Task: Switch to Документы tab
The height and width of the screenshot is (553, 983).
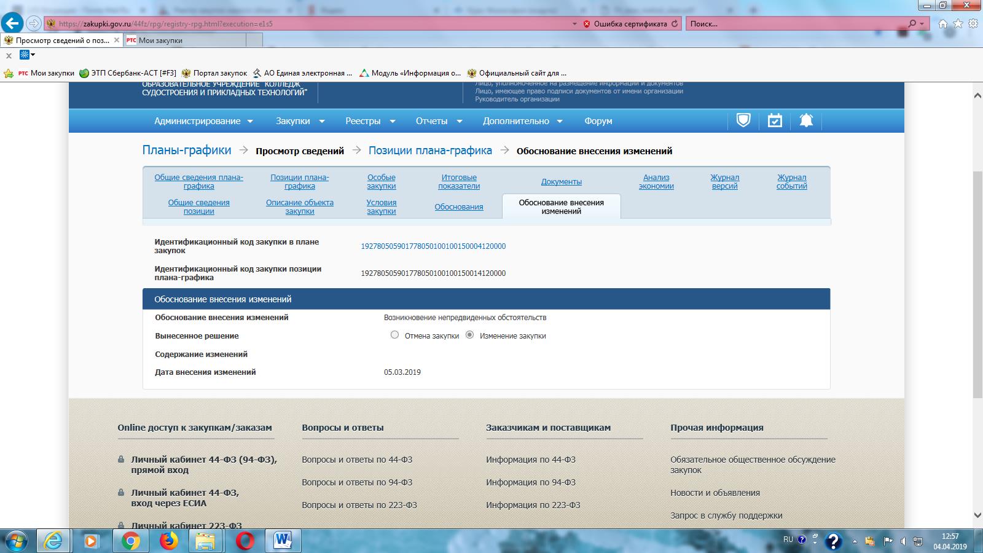Action: (x=562, y=182)
